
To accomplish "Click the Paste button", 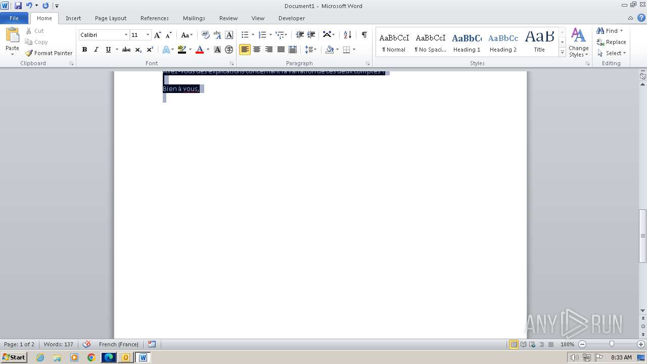I will tap(12, 41).
